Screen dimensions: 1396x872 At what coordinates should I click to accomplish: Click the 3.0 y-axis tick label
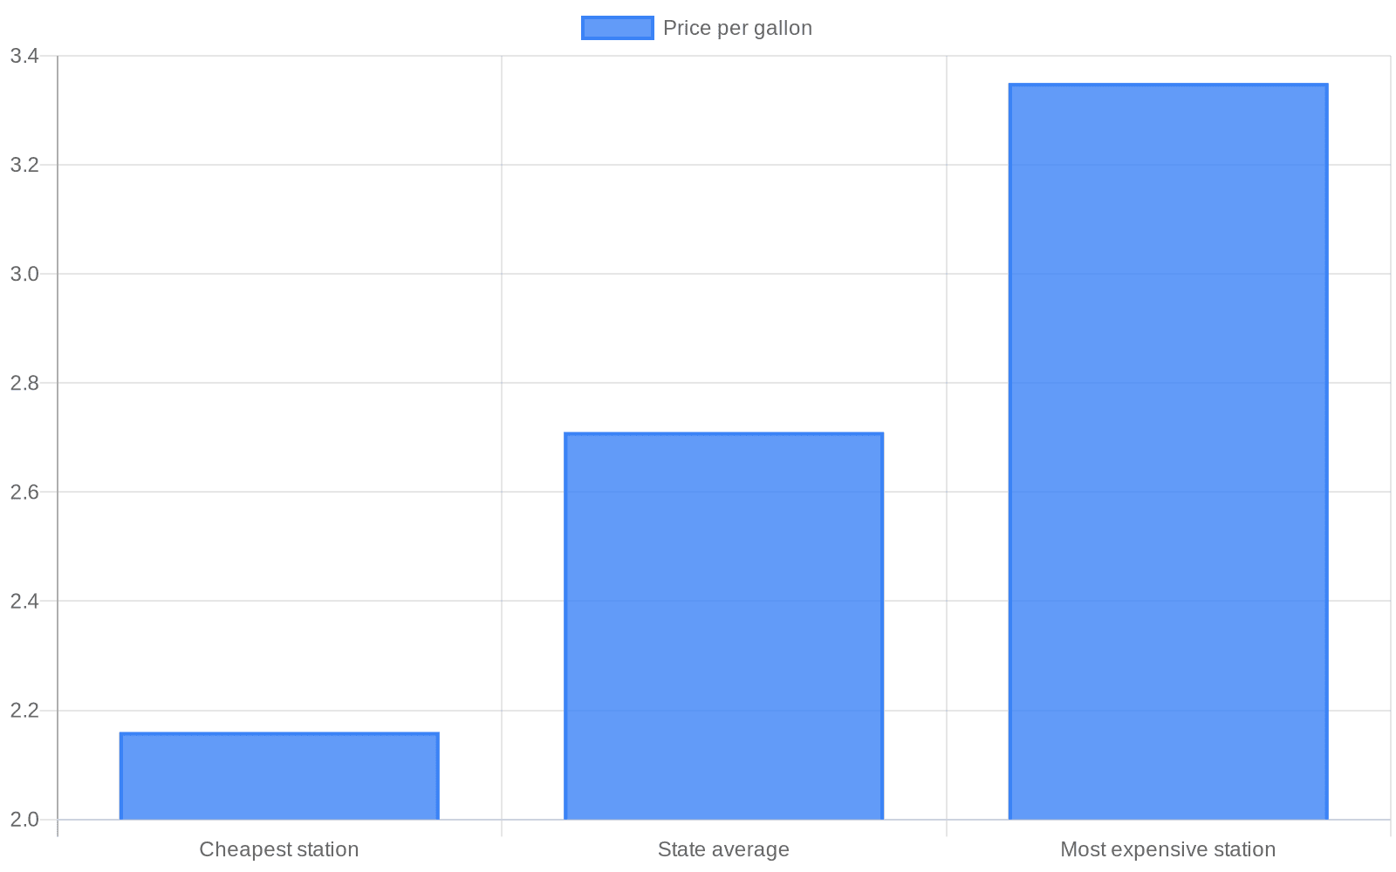(24, 275)
